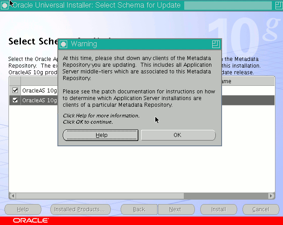The height and width of the screenshot is (225, 283).
Task: Click the Oracle logo in red footer
Action: [31, 220]
